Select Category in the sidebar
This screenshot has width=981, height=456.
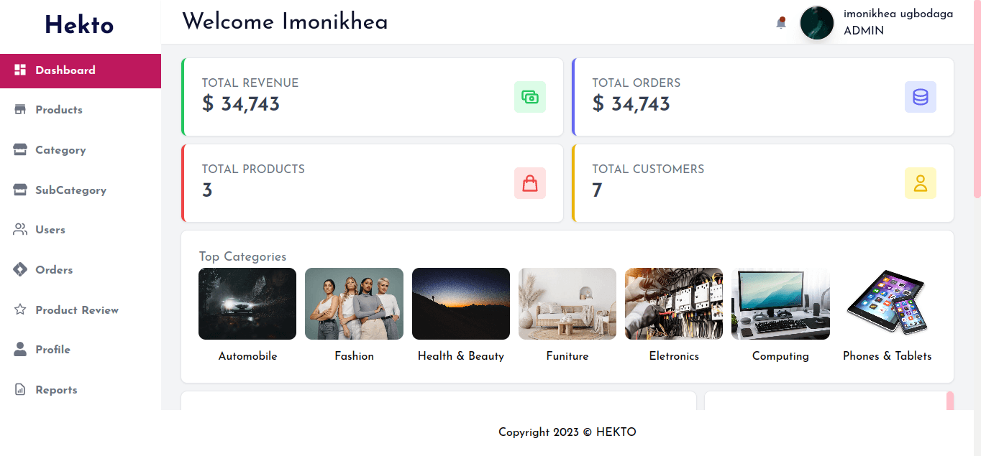pyautogui.click(x=60, y=150)
